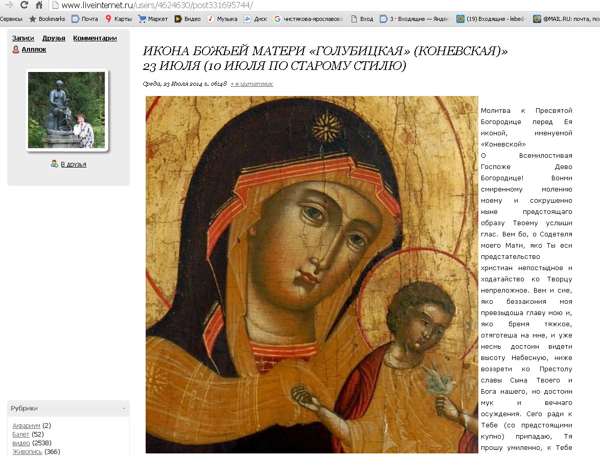Open the Сервисы bookmarks item
Viewport: 600px width, 457px height.
[x=11, y=19]
